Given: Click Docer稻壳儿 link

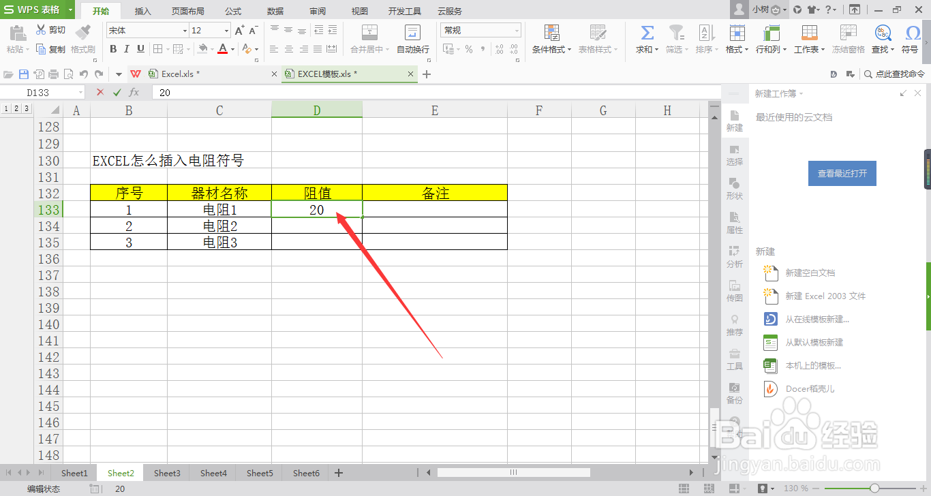Looking at the screenshot, I should [810, 388].
